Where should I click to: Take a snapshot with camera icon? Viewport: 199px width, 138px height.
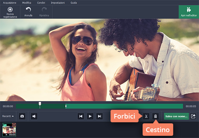click(x=22, y=116)
